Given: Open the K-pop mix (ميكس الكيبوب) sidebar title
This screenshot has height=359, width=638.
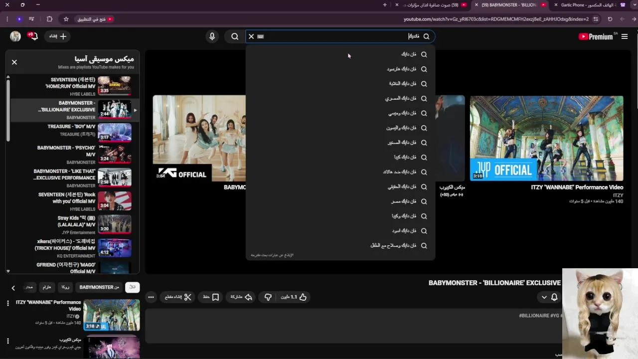Looking at the screenshot, I should [x=70, y=340].
